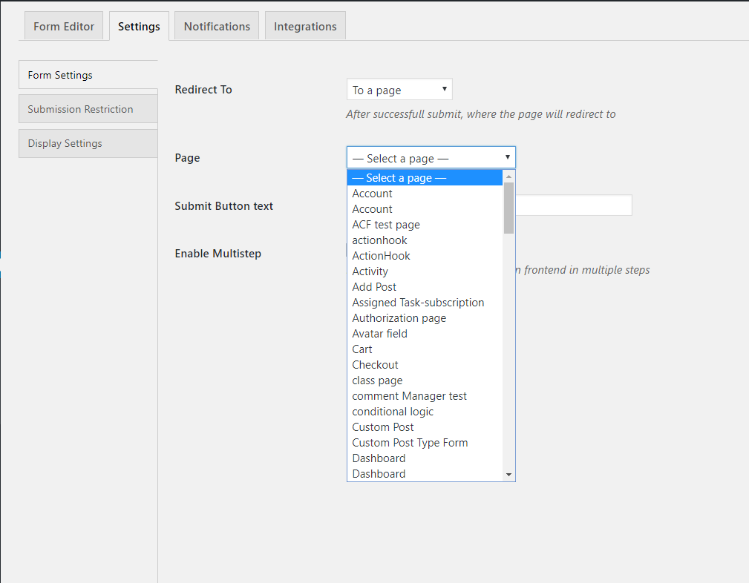Open the Notifications tab
The image size is (749, 583).
217,26
